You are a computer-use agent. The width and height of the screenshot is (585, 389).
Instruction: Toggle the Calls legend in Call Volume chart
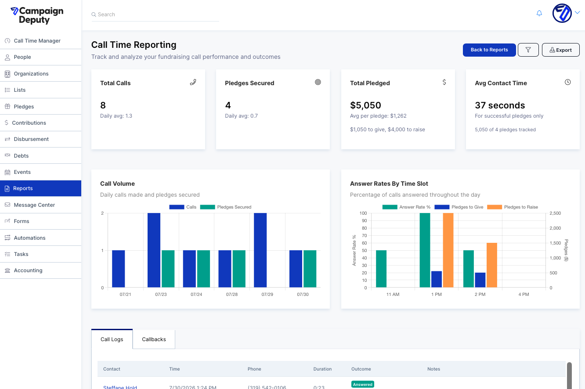[183, 207]
